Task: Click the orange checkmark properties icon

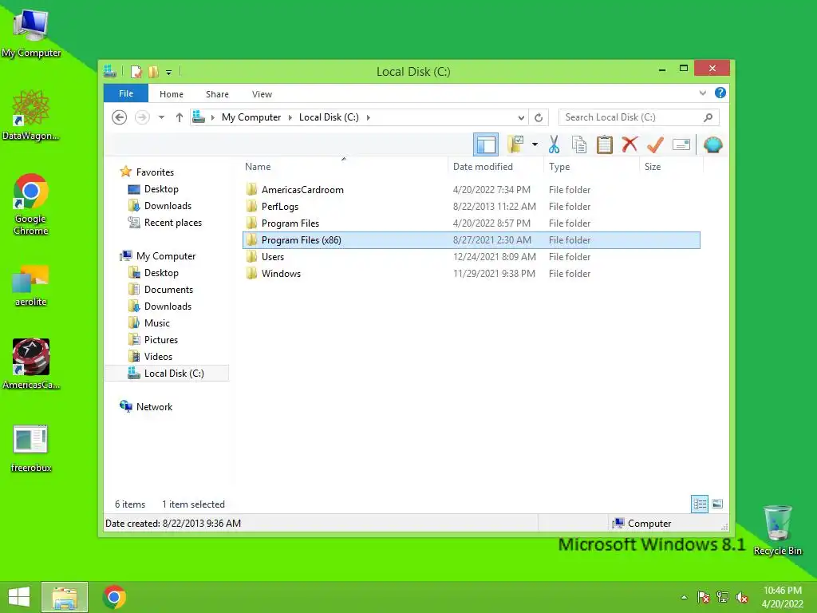Action: (x=655, y=144)
